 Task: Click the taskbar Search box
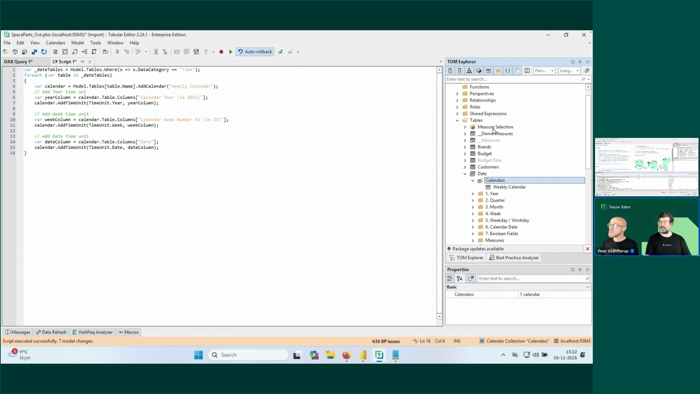click(x=248, y=355)
